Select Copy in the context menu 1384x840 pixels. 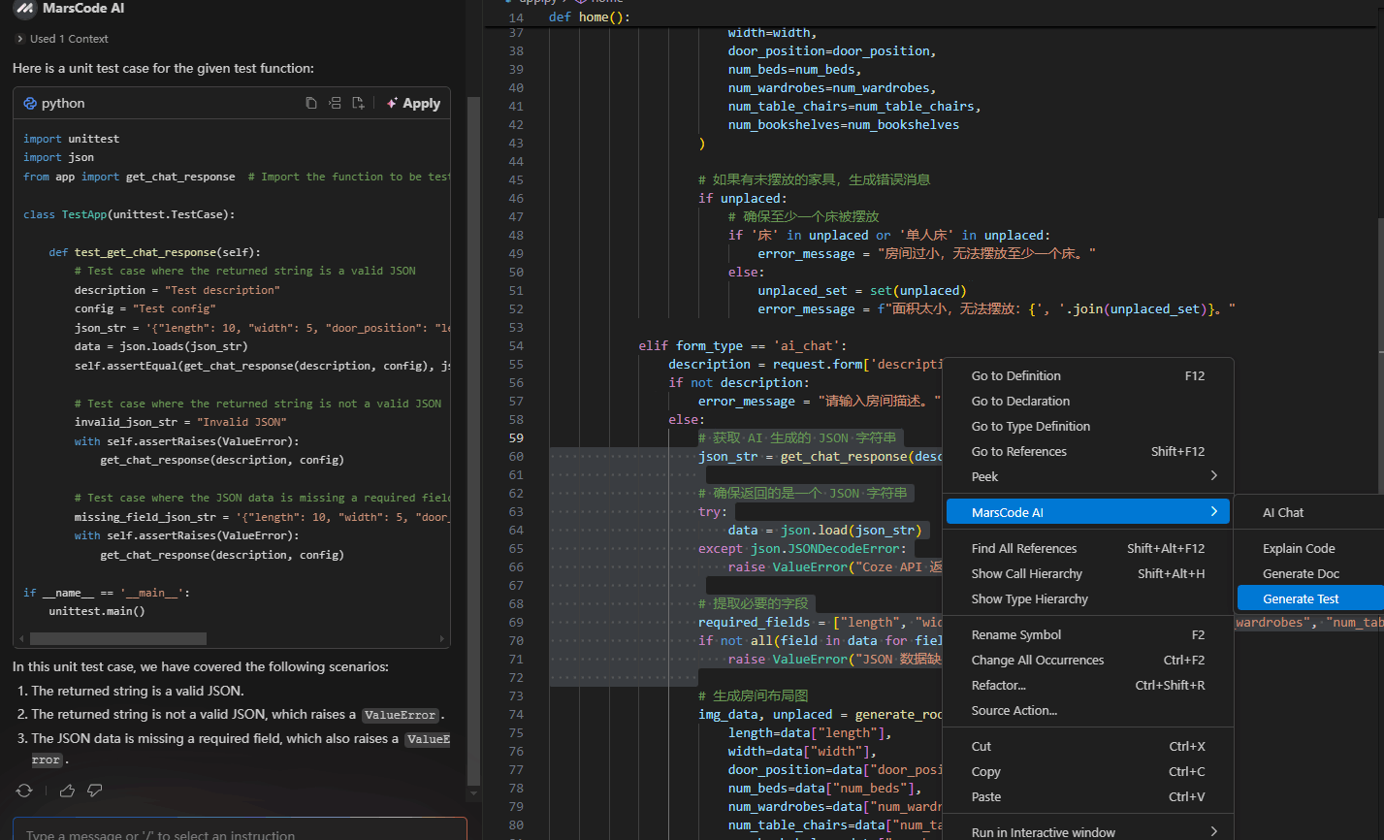tap(1088, 771)
